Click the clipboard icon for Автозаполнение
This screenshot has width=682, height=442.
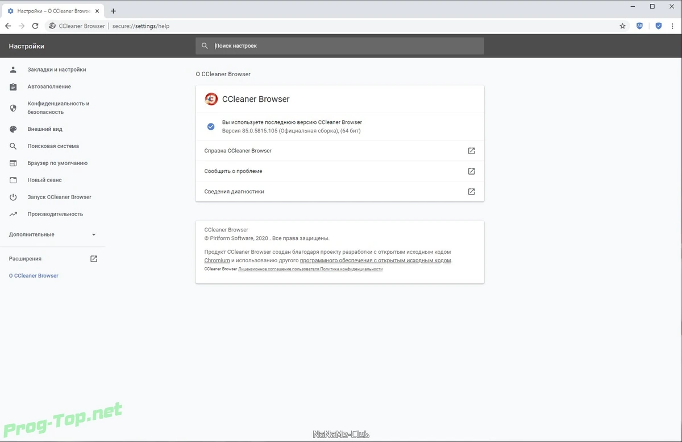(14, 86)
